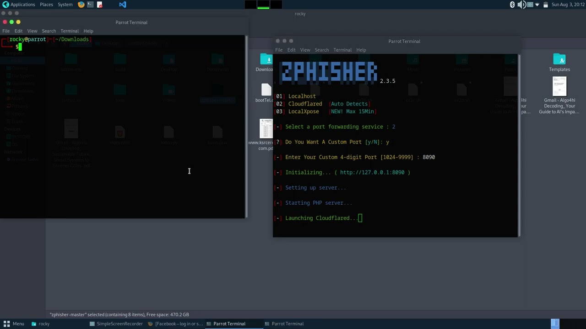586x329 pixels.
Task: Click the rocky@parrot prompt text
Action: click(x=27, y=39)
